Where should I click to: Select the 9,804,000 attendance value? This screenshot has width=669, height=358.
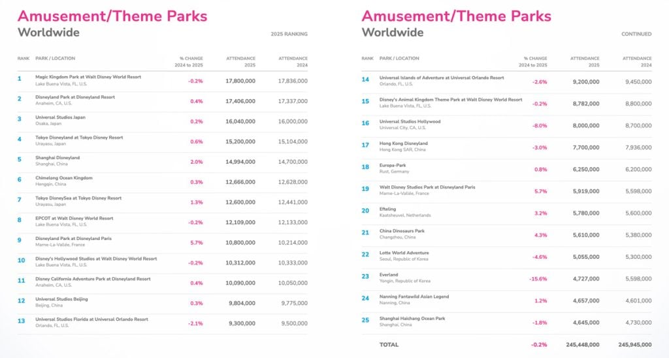tap(242, 303)
